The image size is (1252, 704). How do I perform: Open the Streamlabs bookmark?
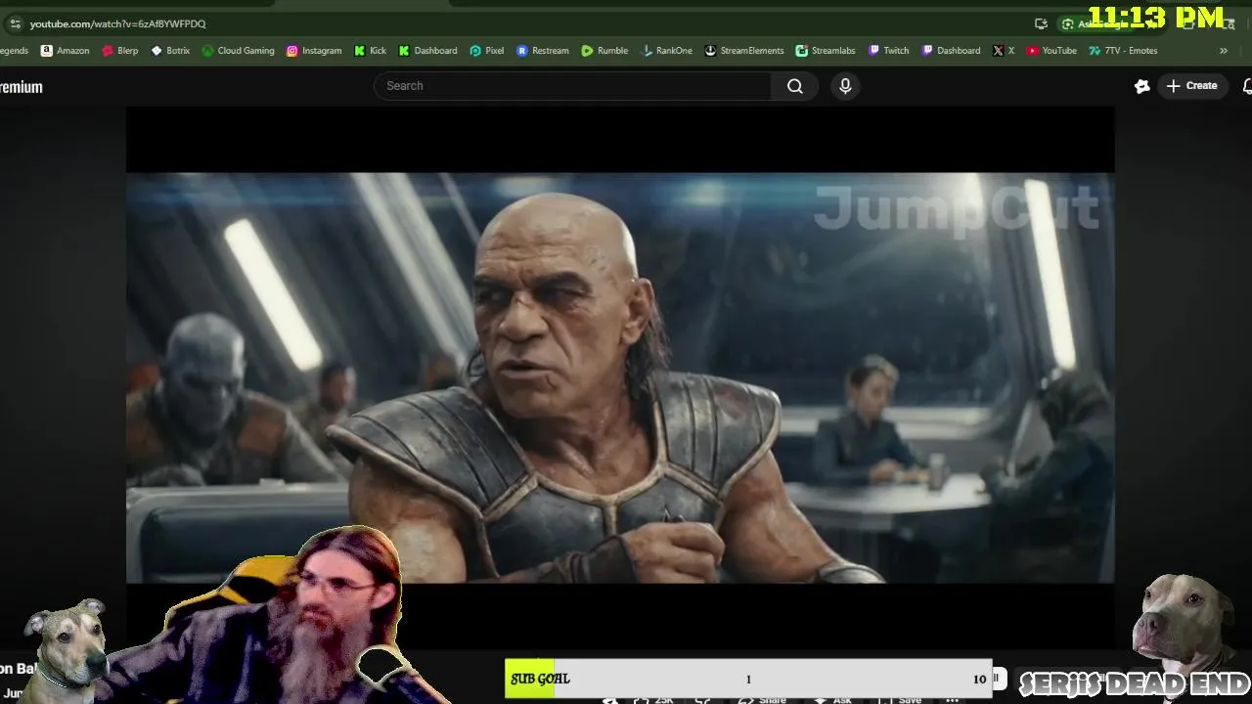(x=827, y=51)
